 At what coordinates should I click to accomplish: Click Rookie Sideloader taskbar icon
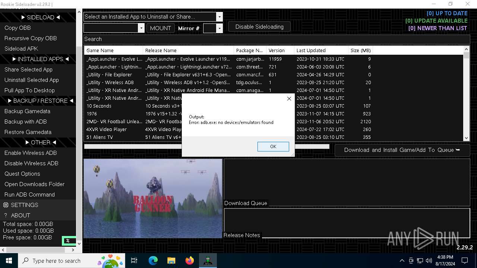208,261
